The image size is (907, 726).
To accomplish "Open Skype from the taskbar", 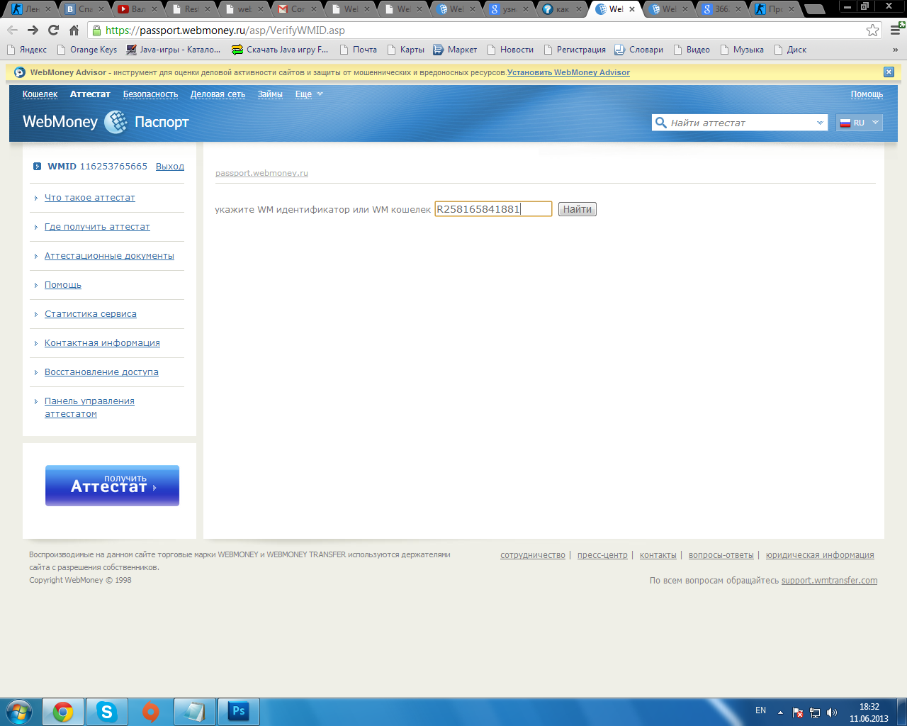I will coord(107,712).
